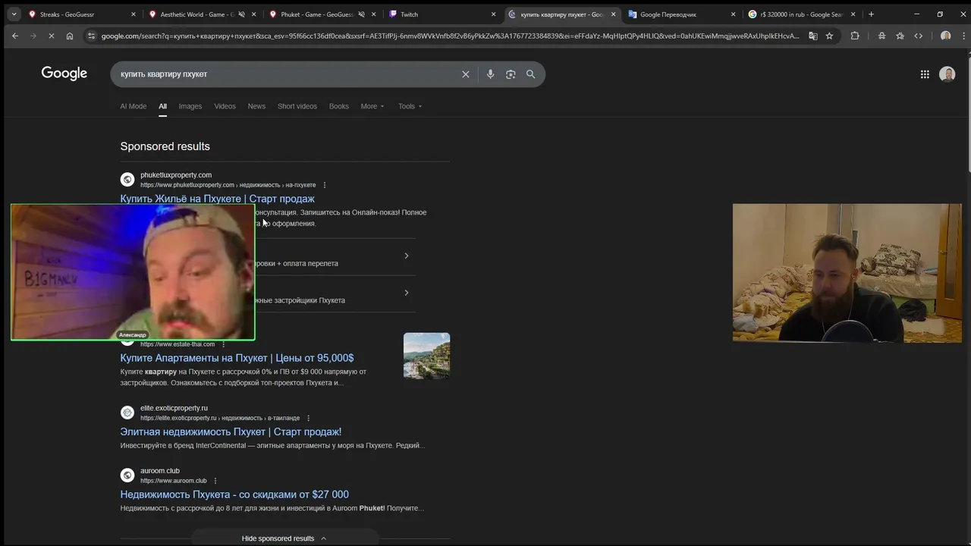Open options menu for auroom.club ad
Image resolution: width=971 pixels, height=546 pixels.
click(x=215, y=481)
